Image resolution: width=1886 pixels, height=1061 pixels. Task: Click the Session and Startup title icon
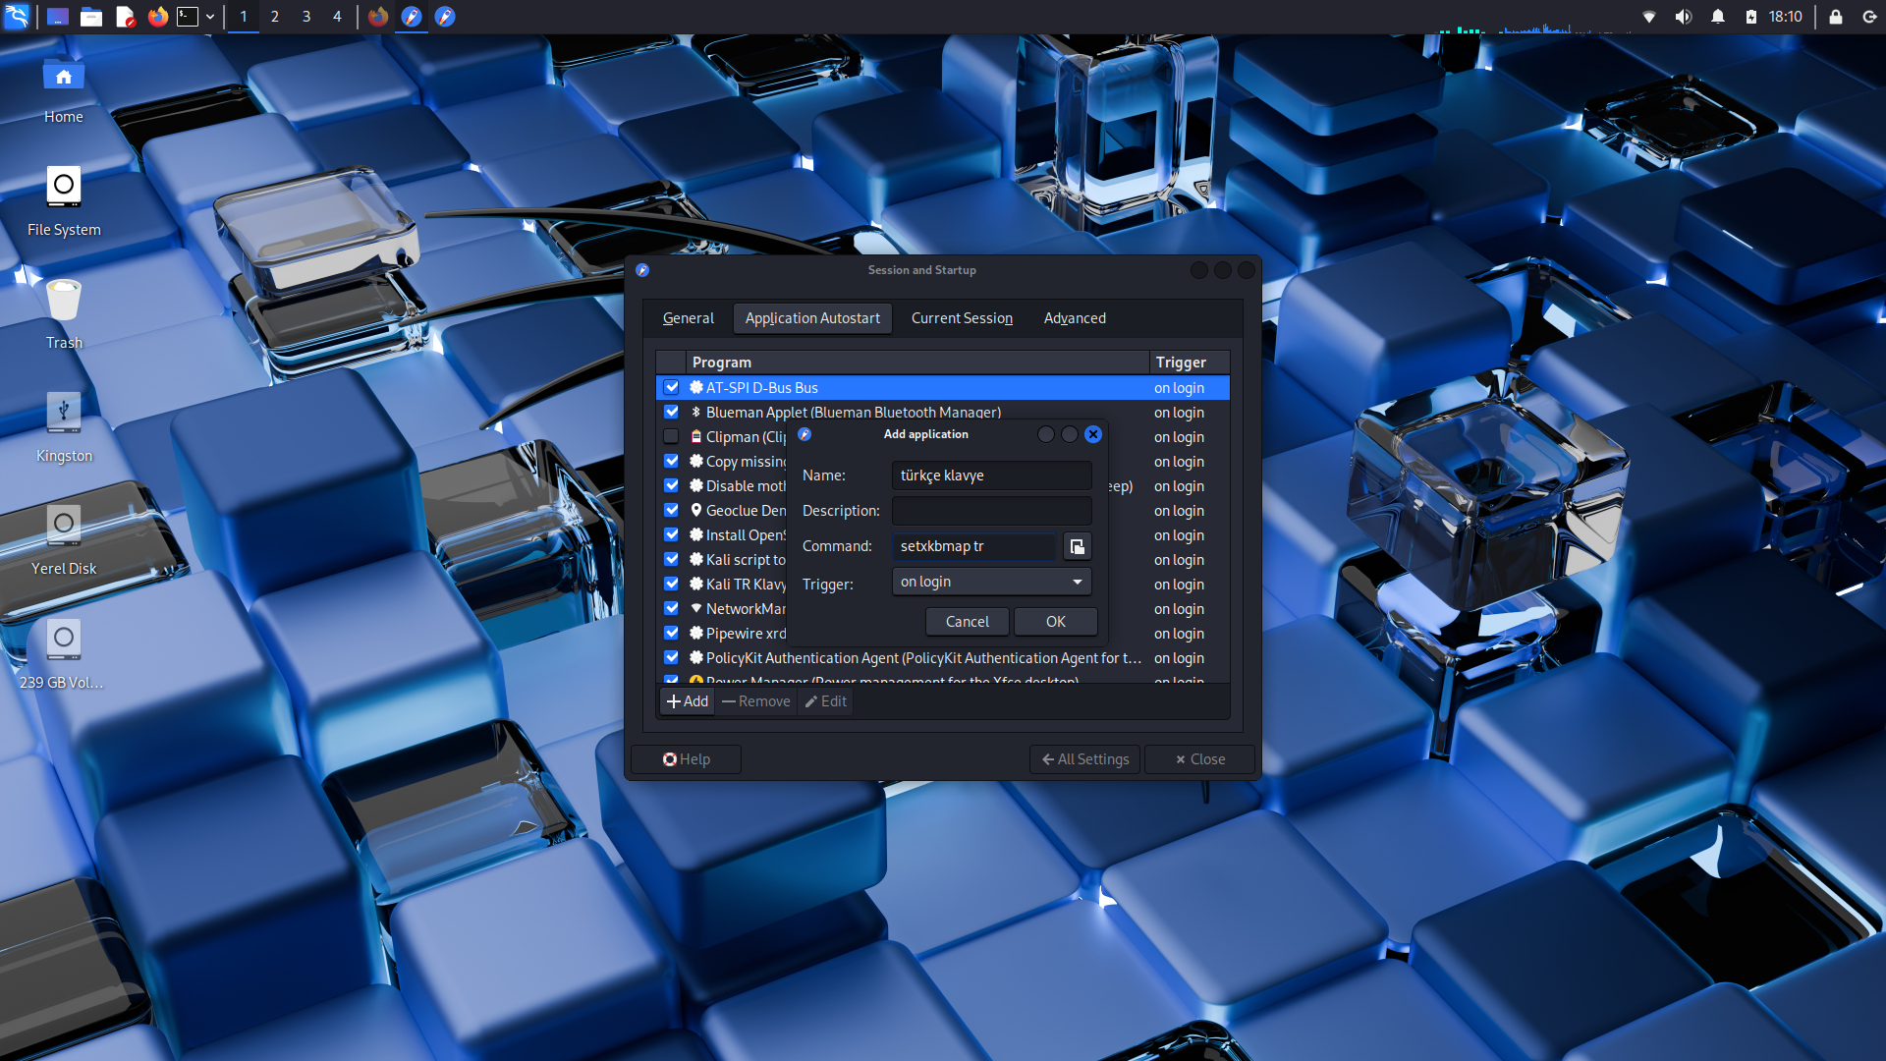[x=642, y=270]
